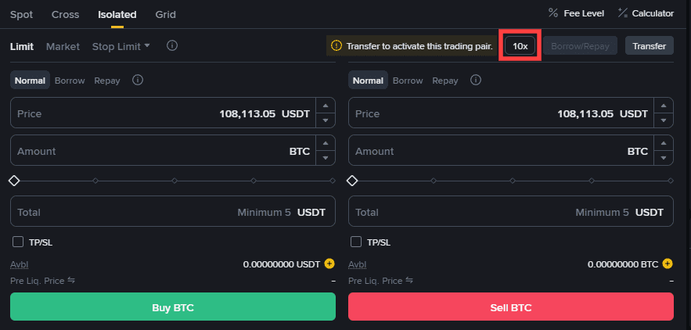Open the Fee Level percent icon
Screen dimensions: 691x330
coord(553,13)
